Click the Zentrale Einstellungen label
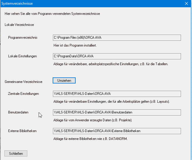This screenshot has width=192, height=160. 23,94
